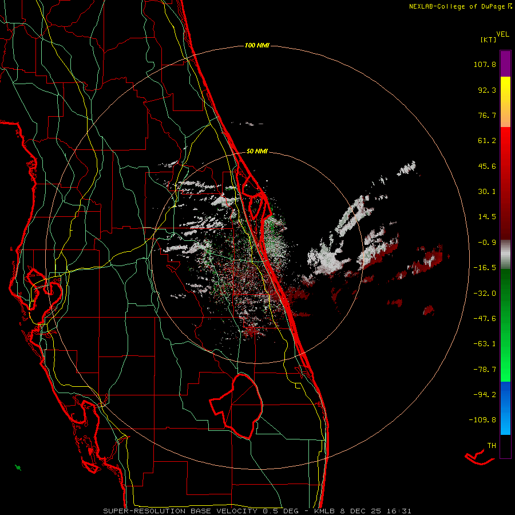Select the -0.9 scale value
This screenshot has height=515, width=515.
tap(487, 243)
